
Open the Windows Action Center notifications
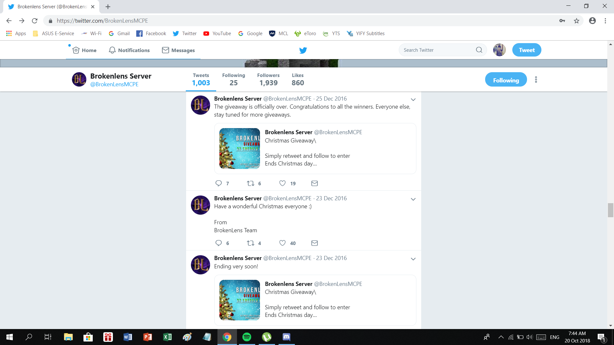[x=601, y=337]
